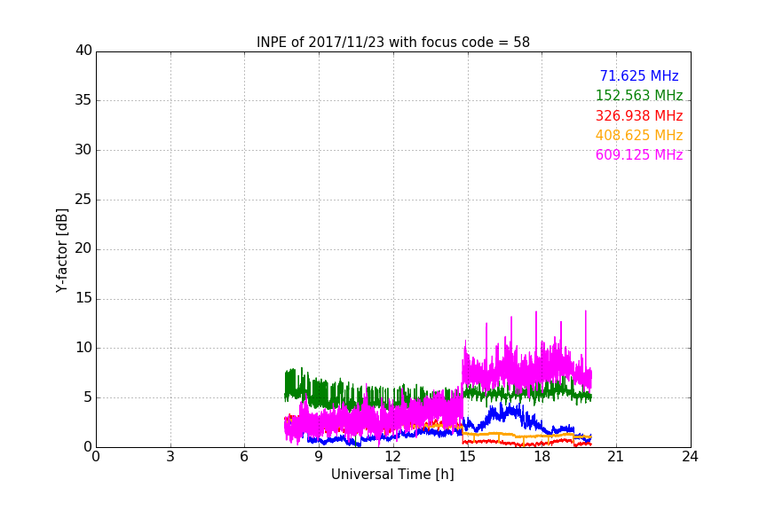Select the 71.625 MHz legend label
Screen dimensions: 767x511
(639, 76)
